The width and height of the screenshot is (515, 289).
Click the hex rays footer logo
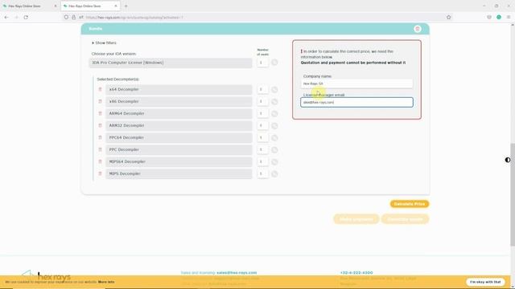pos(46,276)
